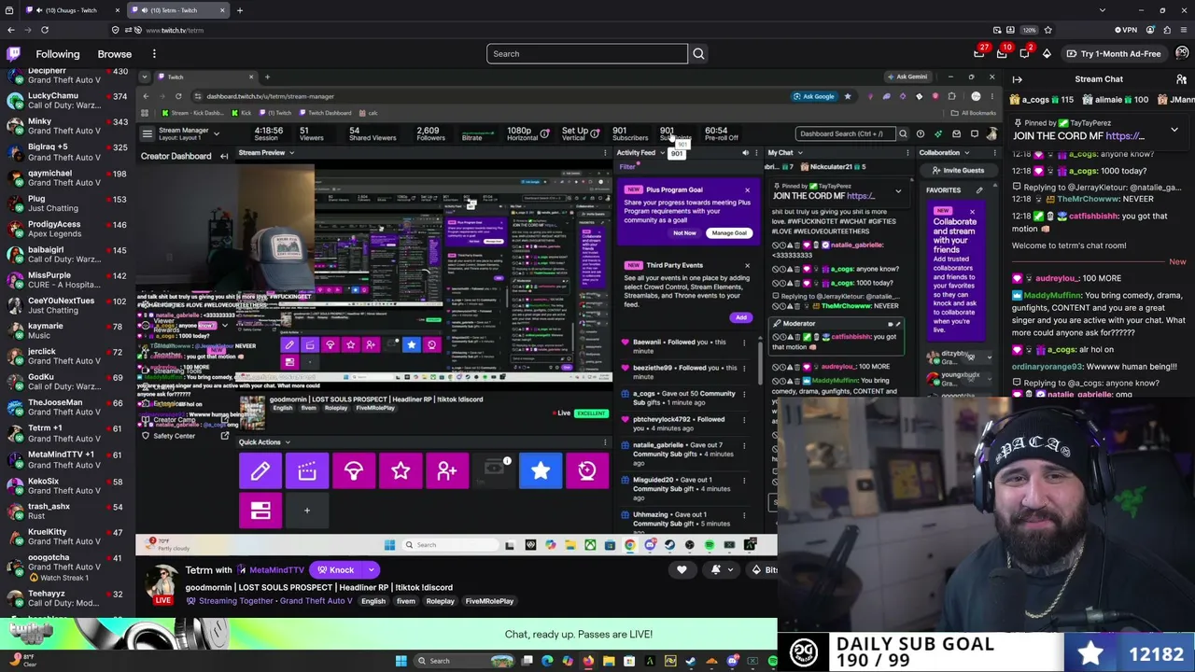Viewport: 1195px width, 672px height.
Task: Click the add-person quick action tile
Action: click(x=447, y=471)
